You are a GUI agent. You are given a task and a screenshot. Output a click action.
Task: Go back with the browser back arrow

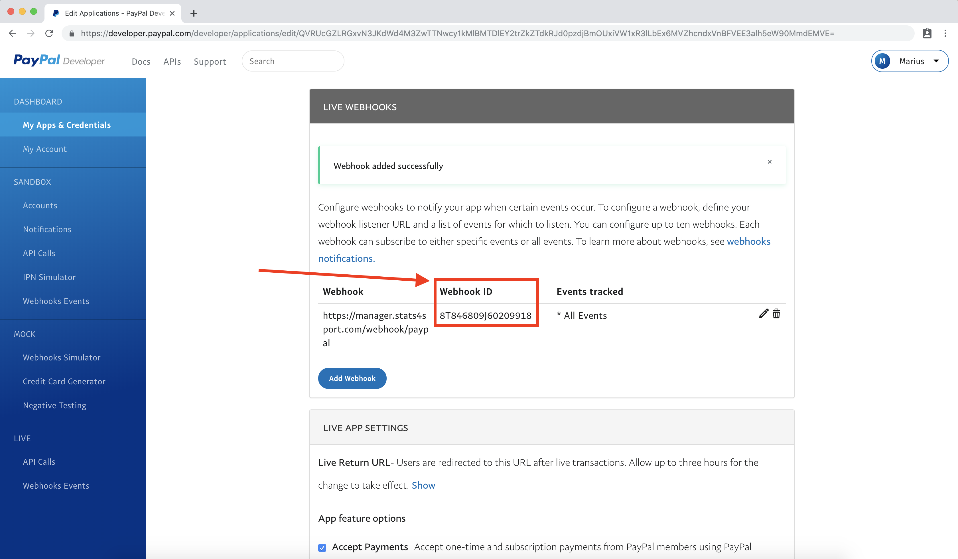click(x=13, y=33)
